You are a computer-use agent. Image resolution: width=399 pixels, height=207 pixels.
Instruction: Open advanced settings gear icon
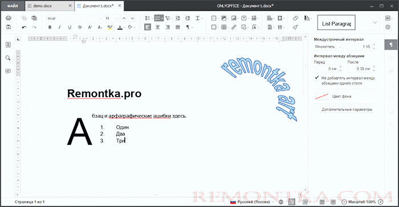click(x=388, y=27)
